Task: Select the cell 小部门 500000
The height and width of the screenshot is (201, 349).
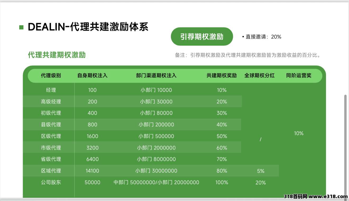Action: (156, 136)
